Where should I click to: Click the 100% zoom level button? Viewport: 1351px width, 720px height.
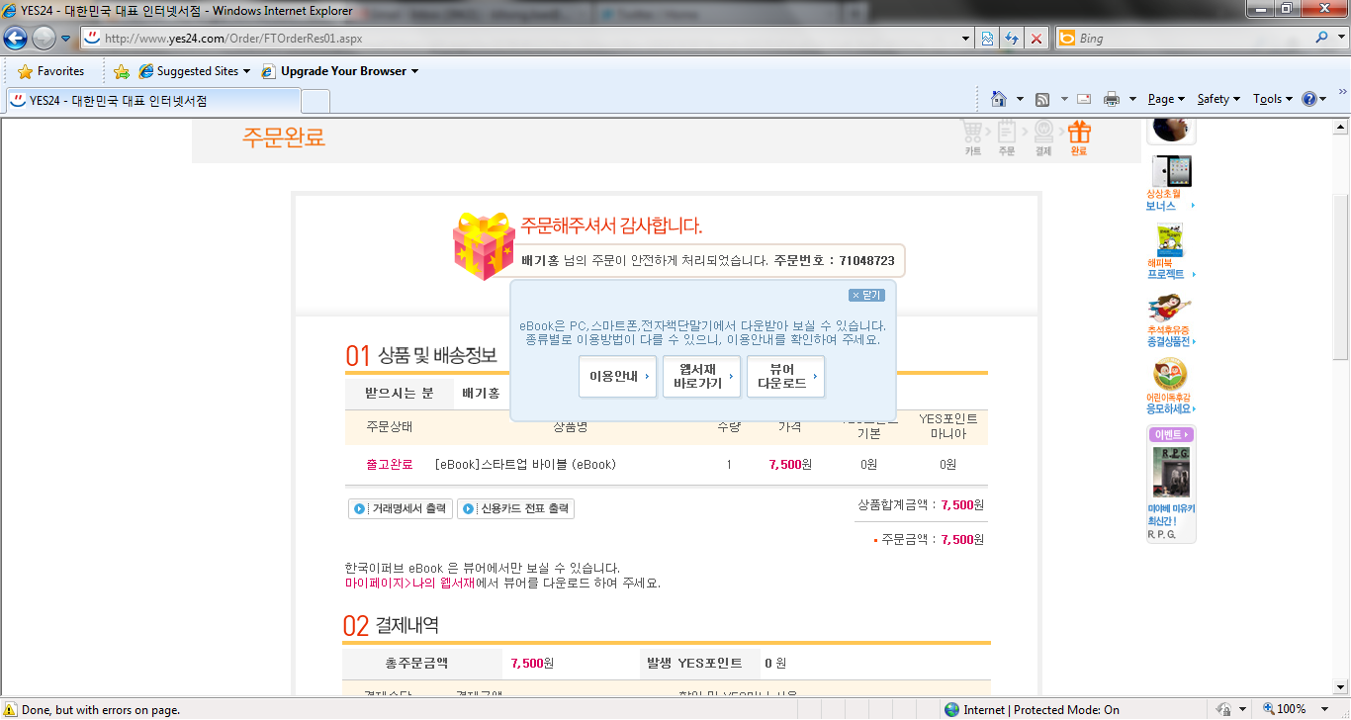(1285, 709)
